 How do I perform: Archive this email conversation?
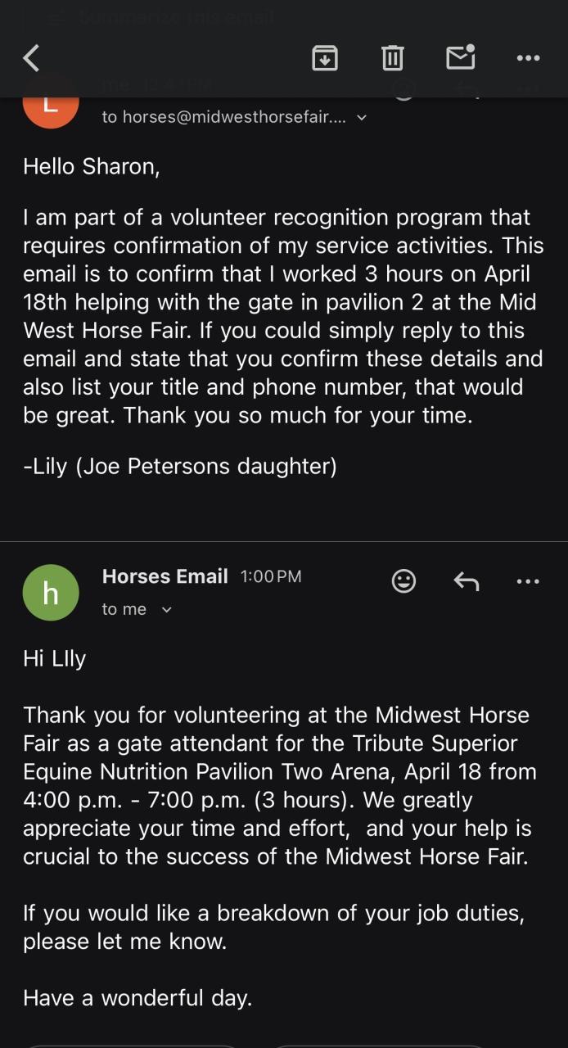325,58
